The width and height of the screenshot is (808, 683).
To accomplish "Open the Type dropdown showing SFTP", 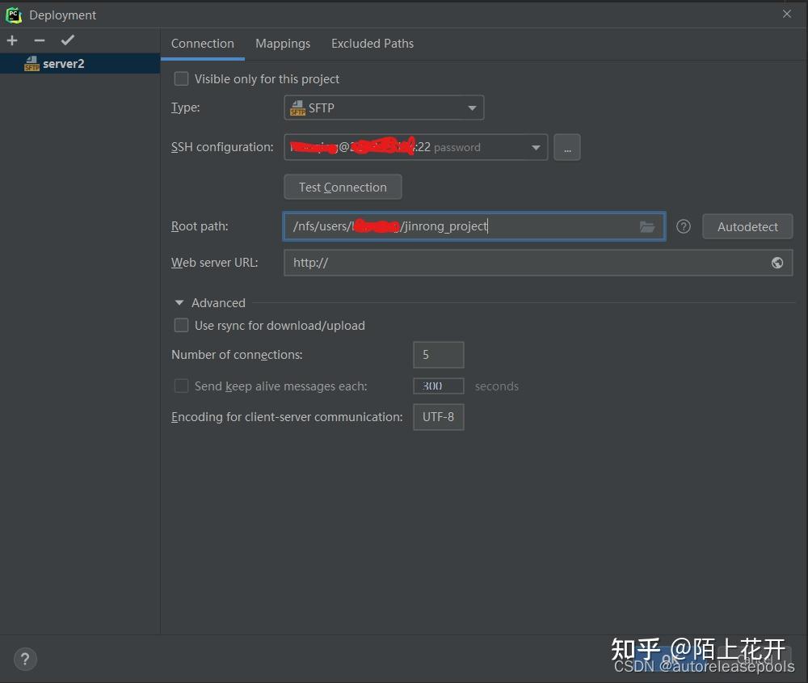I will (x=472, y=108).
